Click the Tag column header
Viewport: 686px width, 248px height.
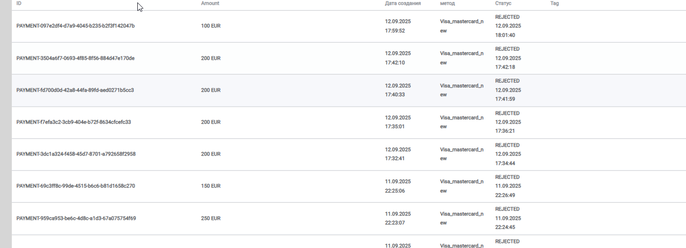pyautogui.click(x=555, y=3)
